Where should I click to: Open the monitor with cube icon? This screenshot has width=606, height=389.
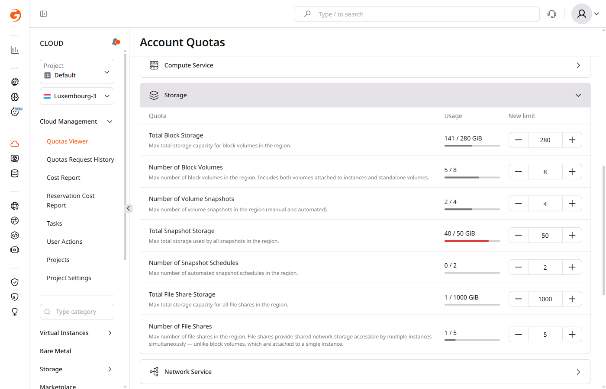tap(15, 159)
